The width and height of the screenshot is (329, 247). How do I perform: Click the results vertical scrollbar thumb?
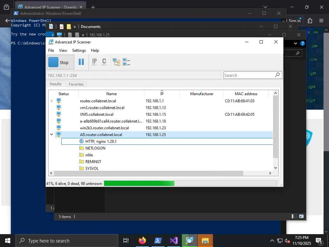point(275,127)
